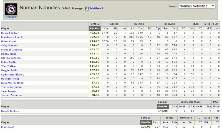Sort by Receiving Tgt column

(x=158, y=29)
